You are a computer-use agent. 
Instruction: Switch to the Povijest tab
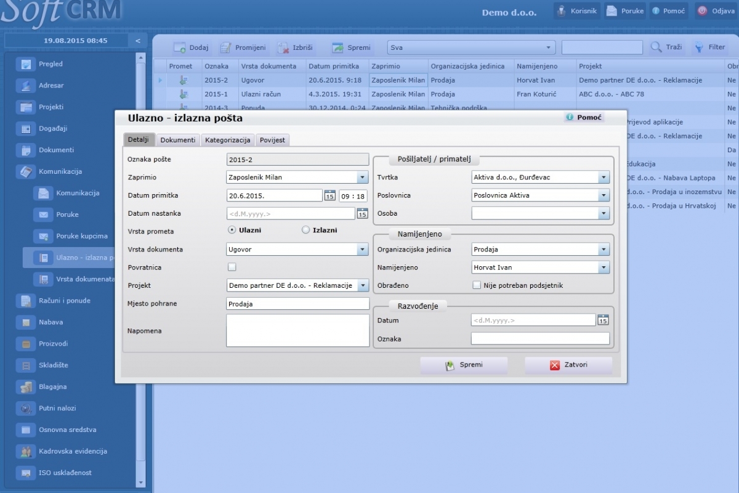click(272, 140)
